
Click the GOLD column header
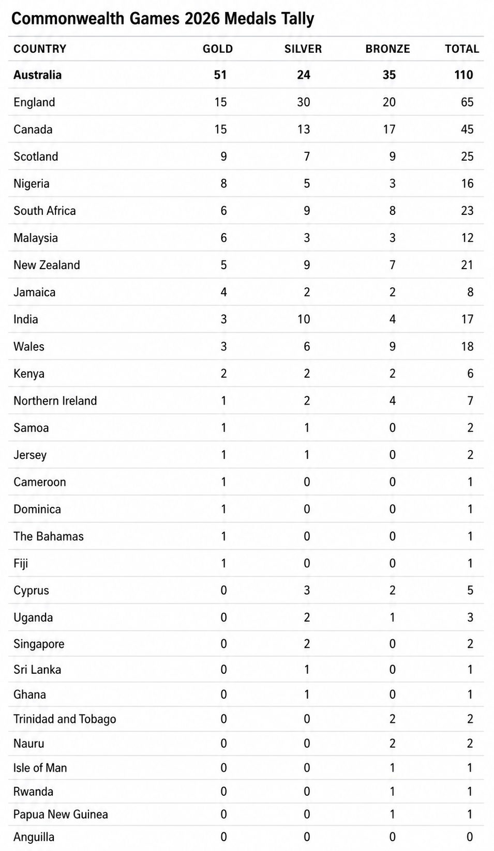tap(218, 49)
